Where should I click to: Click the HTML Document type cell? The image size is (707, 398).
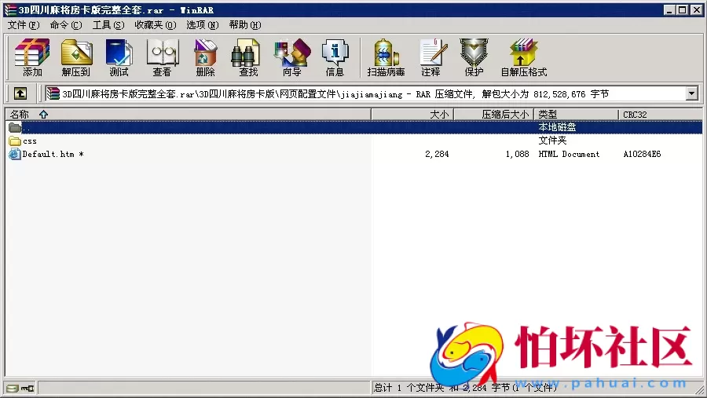coord(569,154)
